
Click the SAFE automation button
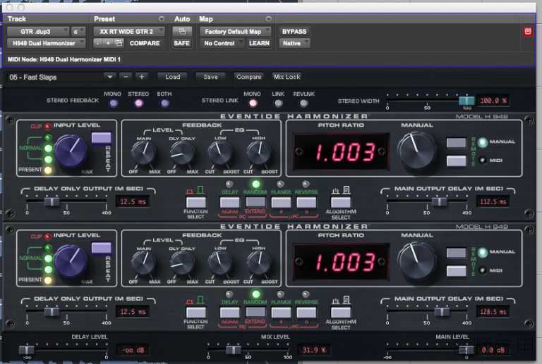(182, 43)
